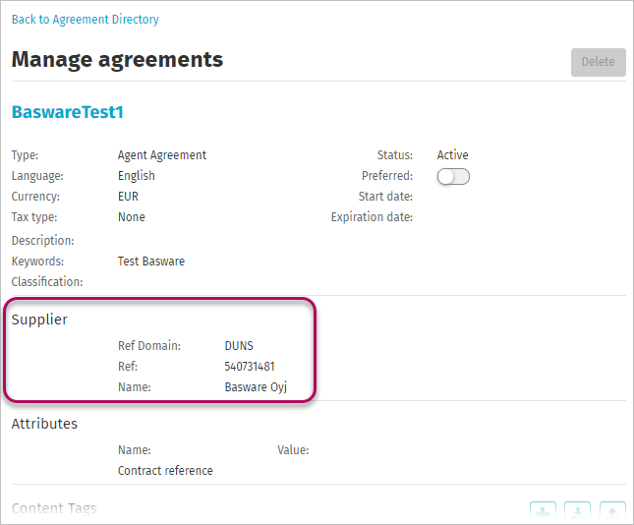
Task: Click supplier name Basware Oyj
Action: pyautogui.click(x=256, y=387)
